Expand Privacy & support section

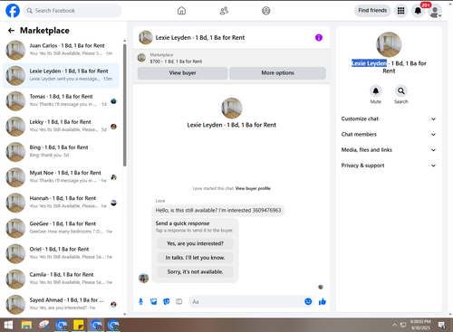point(389,166)
